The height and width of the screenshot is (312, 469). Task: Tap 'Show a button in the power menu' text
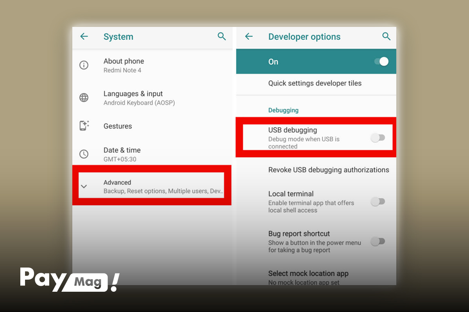(x=315, y=246)
